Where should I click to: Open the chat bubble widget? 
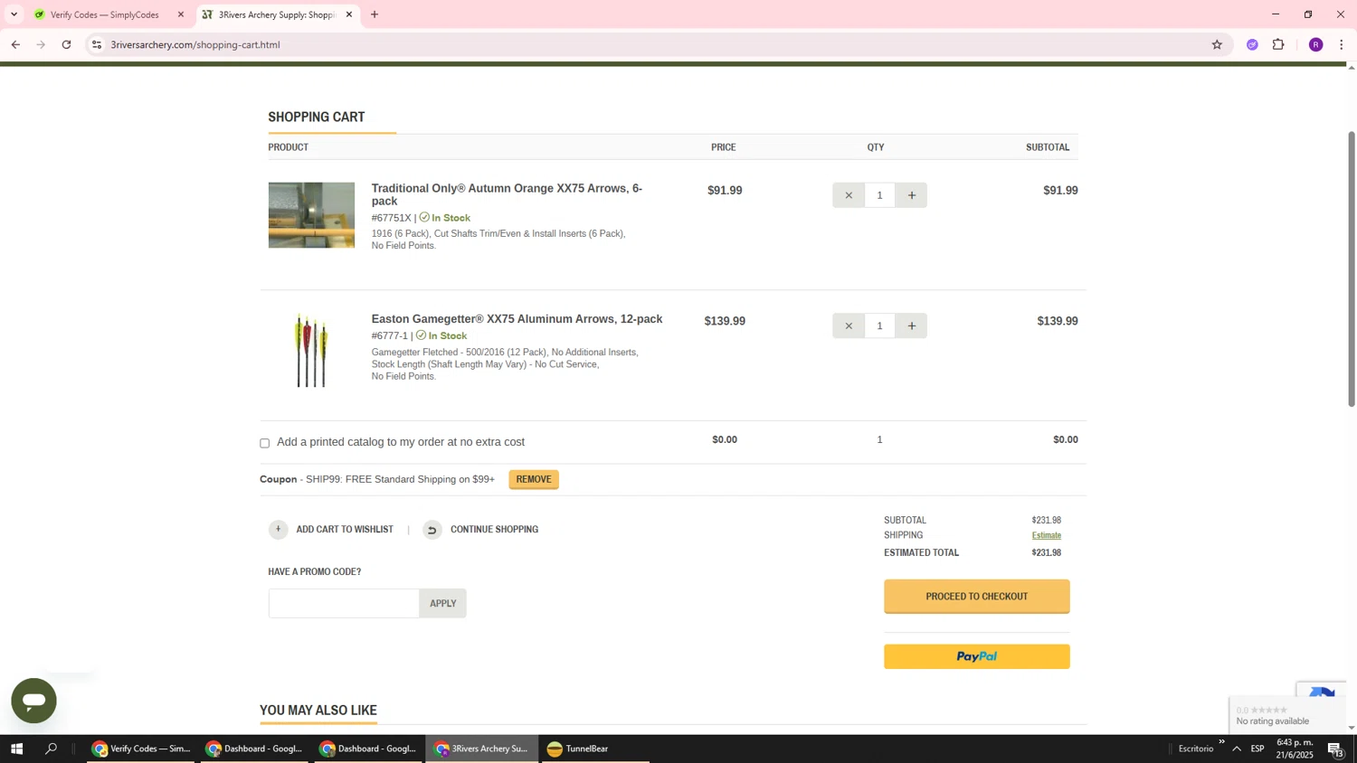point(33,701)
